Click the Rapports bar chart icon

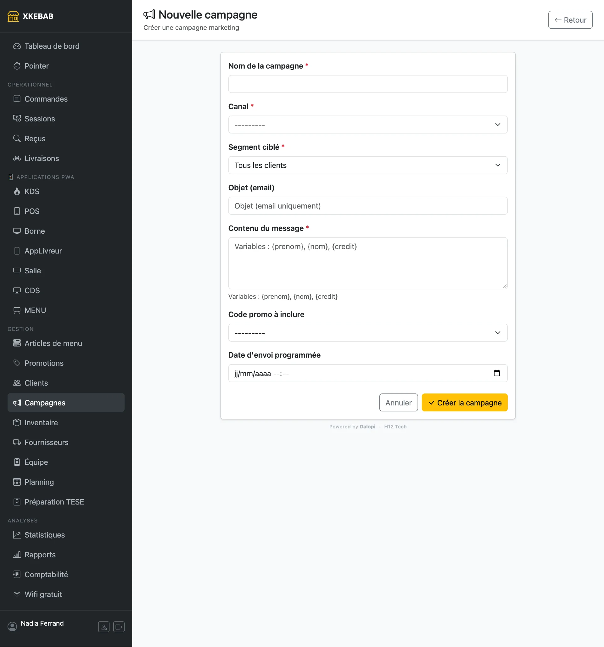click(17, 555)
